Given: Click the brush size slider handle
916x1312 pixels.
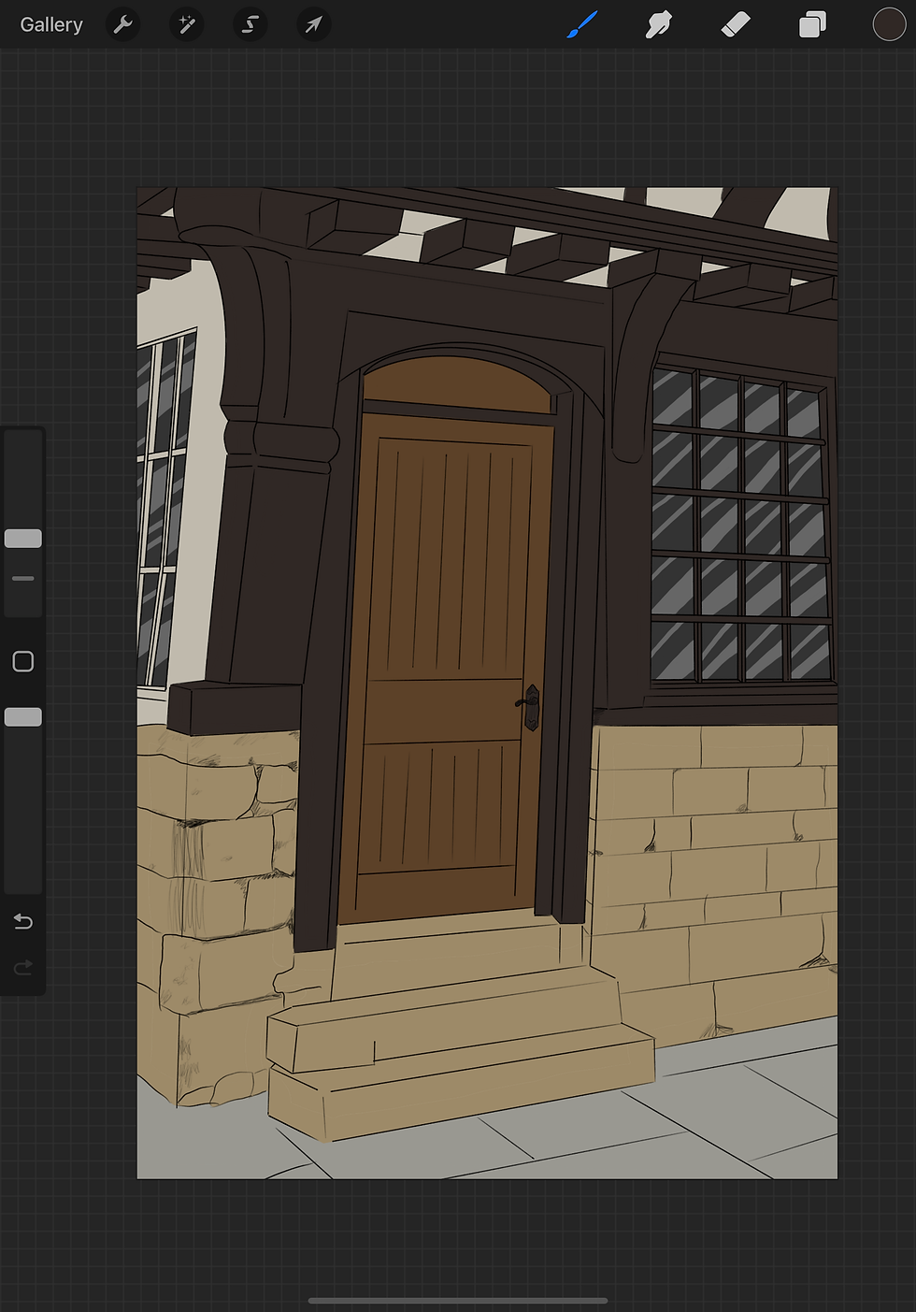Looking at the screenshot, I should point(23,539).
